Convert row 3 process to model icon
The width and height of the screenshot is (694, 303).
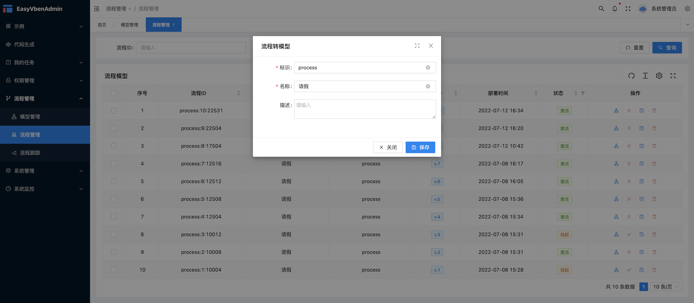click(x=642, y=146)
